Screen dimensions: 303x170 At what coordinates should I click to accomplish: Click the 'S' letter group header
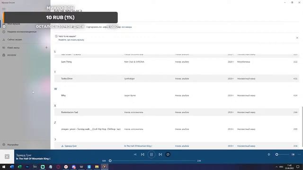[x=55, y=51]
